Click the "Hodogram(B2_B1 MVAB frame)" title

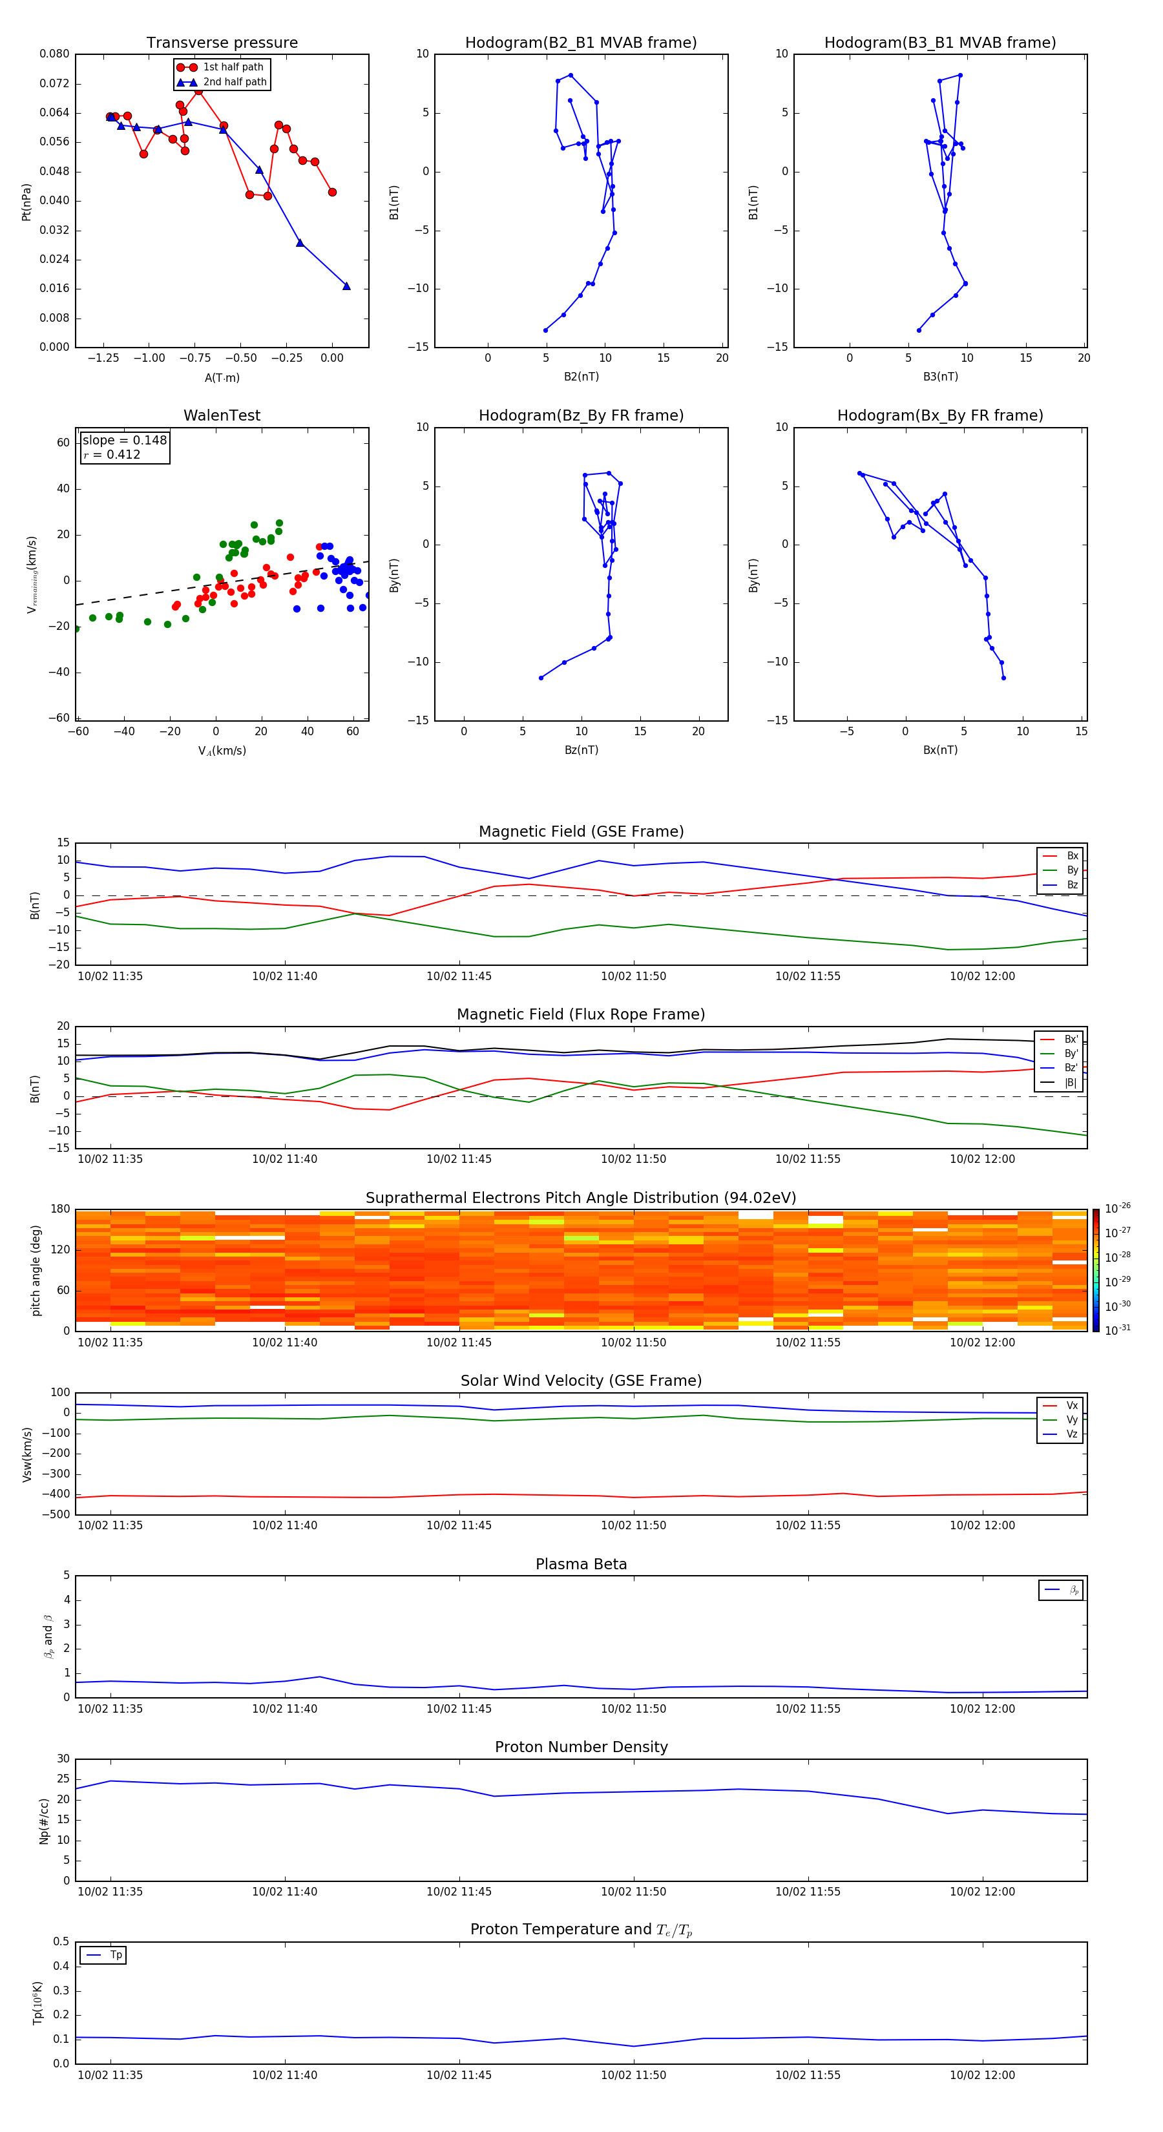[581, 42]
